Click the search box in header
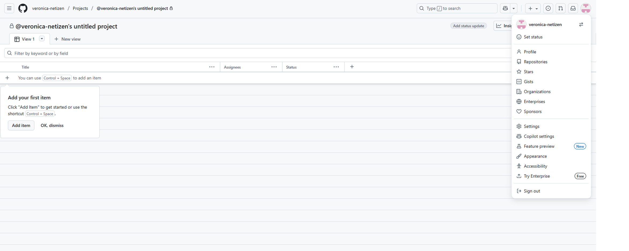The width and height of the screenshot is (629, 251). tap(457, 8)
